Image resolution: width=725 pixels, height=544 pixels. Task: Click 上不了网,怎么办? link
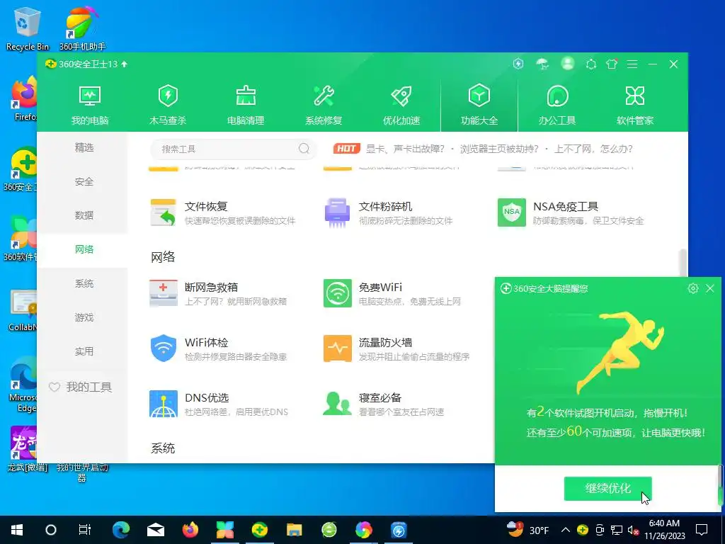coord(594,149)
